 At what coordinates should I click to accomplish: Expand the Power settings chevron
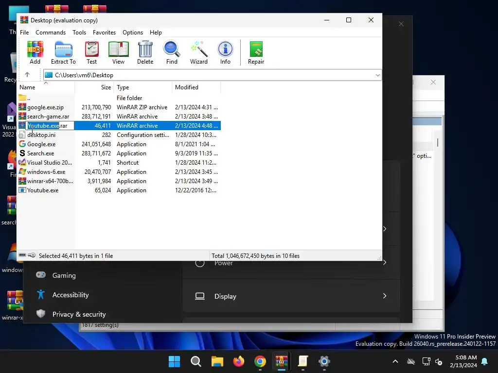pos(385,262)
